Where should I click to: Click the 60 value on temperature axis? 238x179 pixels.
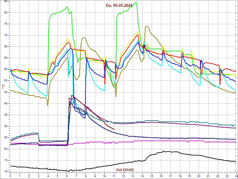(5, 58)
